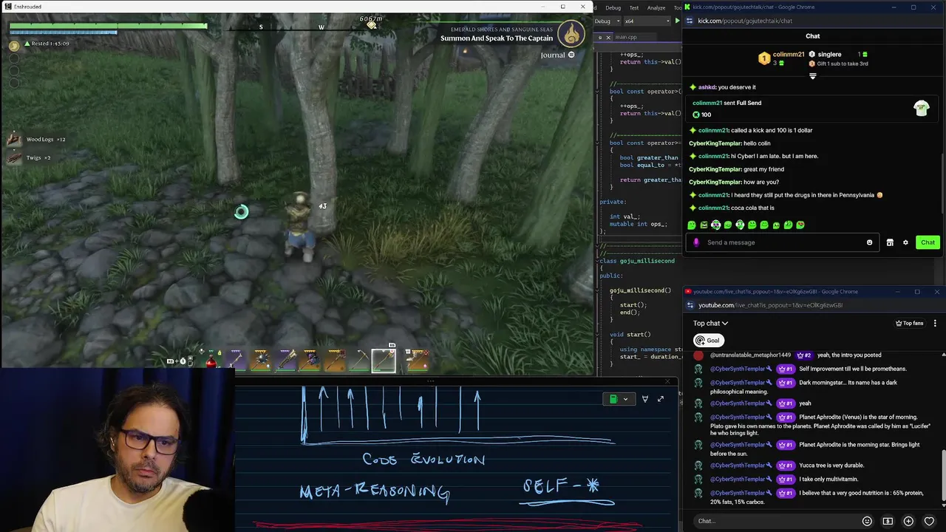Open the Debug menu in Visual Studio
946x532 pixels.
[x=613, y=7]
